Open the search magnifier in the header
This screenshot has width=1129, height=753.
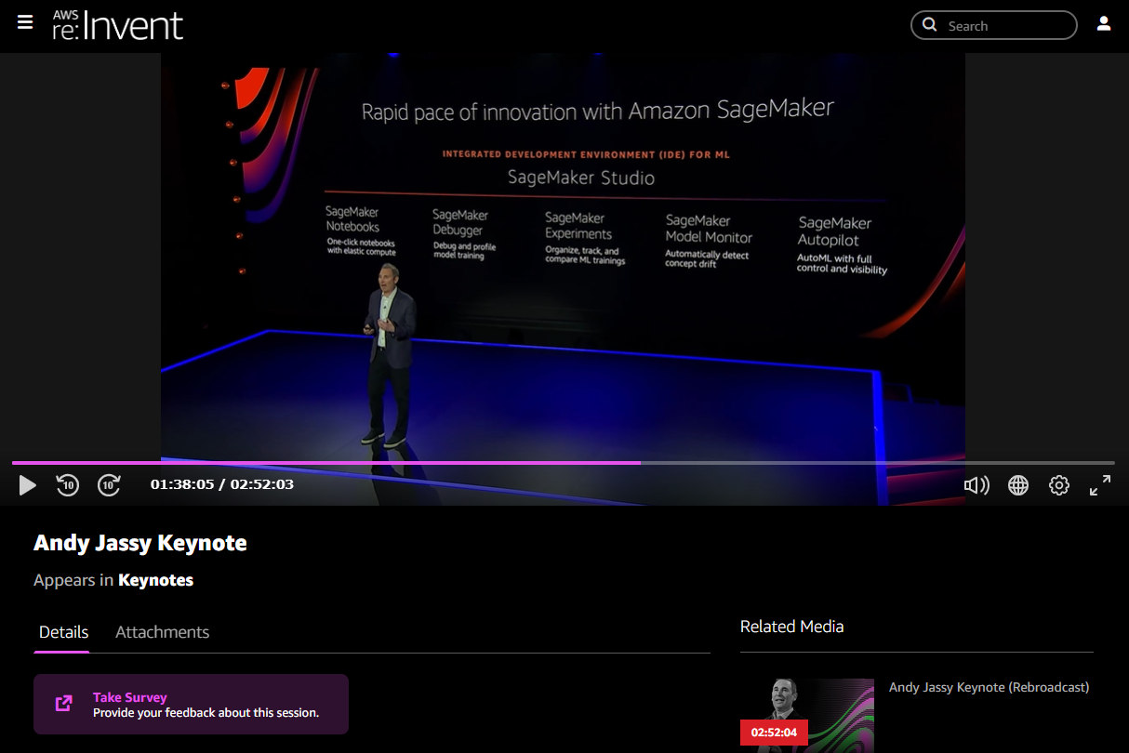[929, 25]
